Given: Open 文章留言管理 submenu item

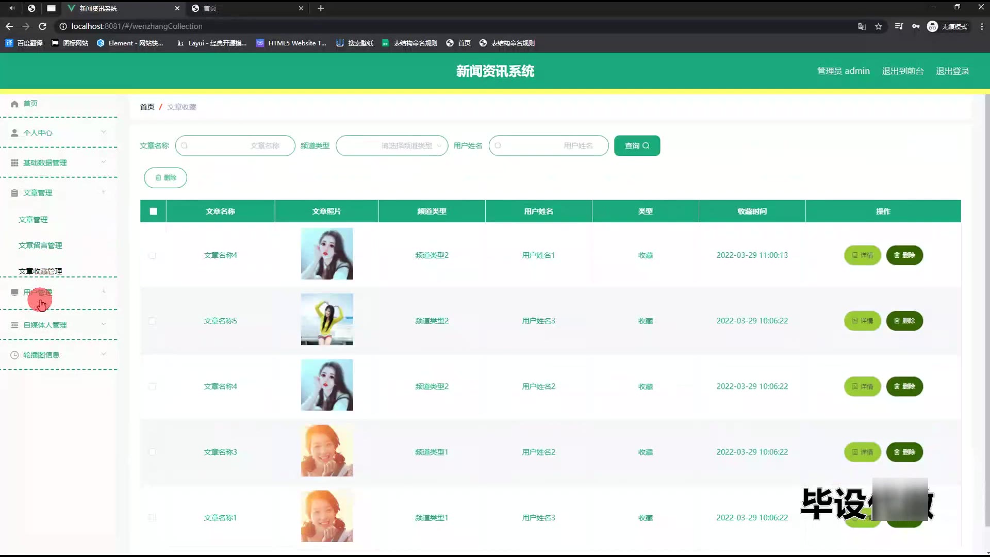Looking at the screenshot, I should [40, 245].
